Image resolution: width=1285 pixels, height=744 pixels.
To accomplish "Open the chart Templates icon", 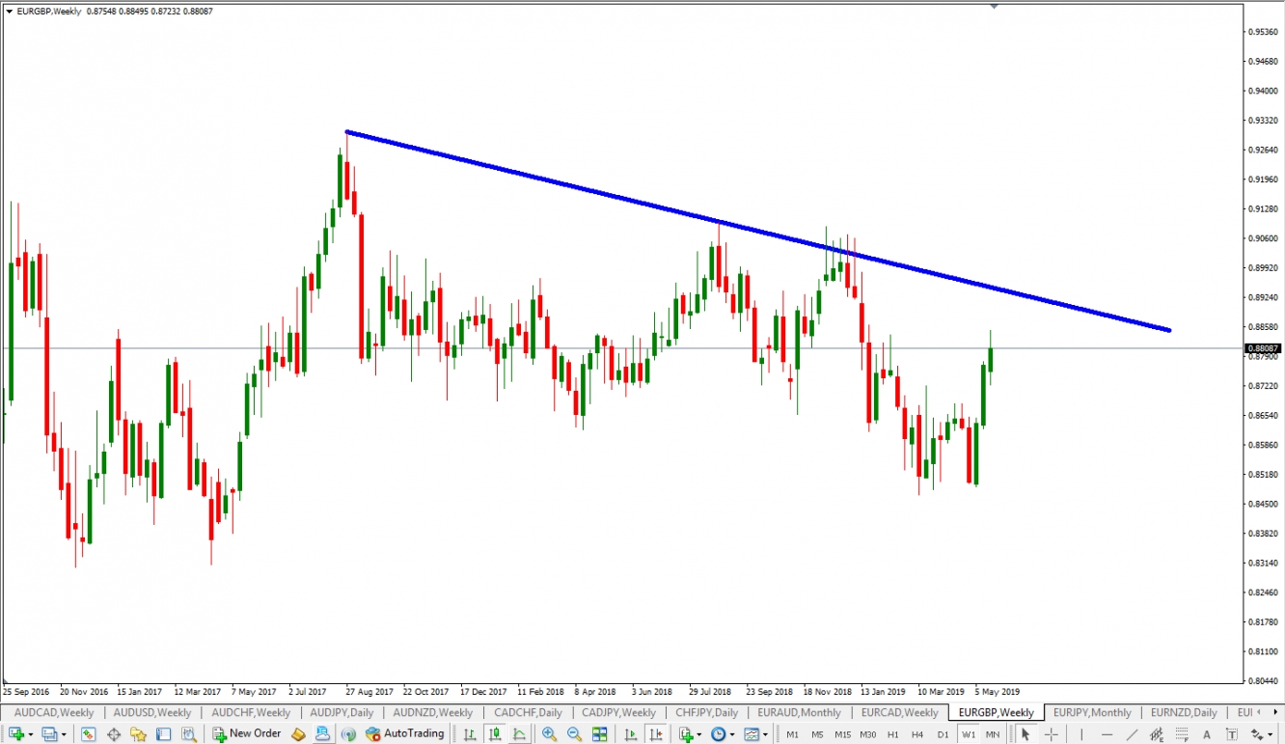I will click(752, 734).
